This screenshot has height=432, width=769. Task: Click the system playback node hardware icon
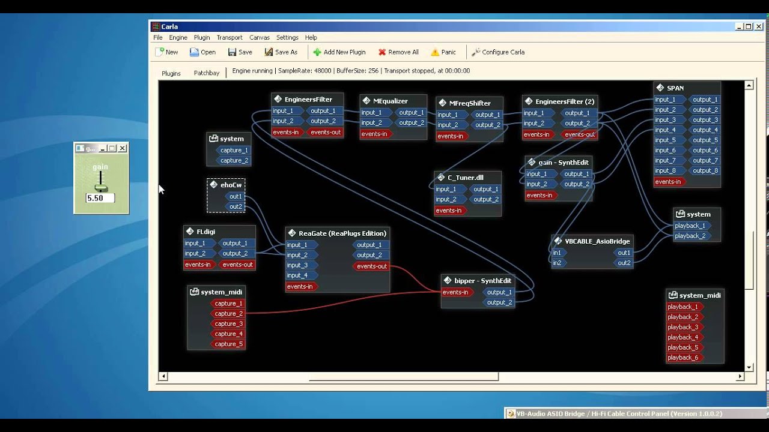tap(680, 214)
